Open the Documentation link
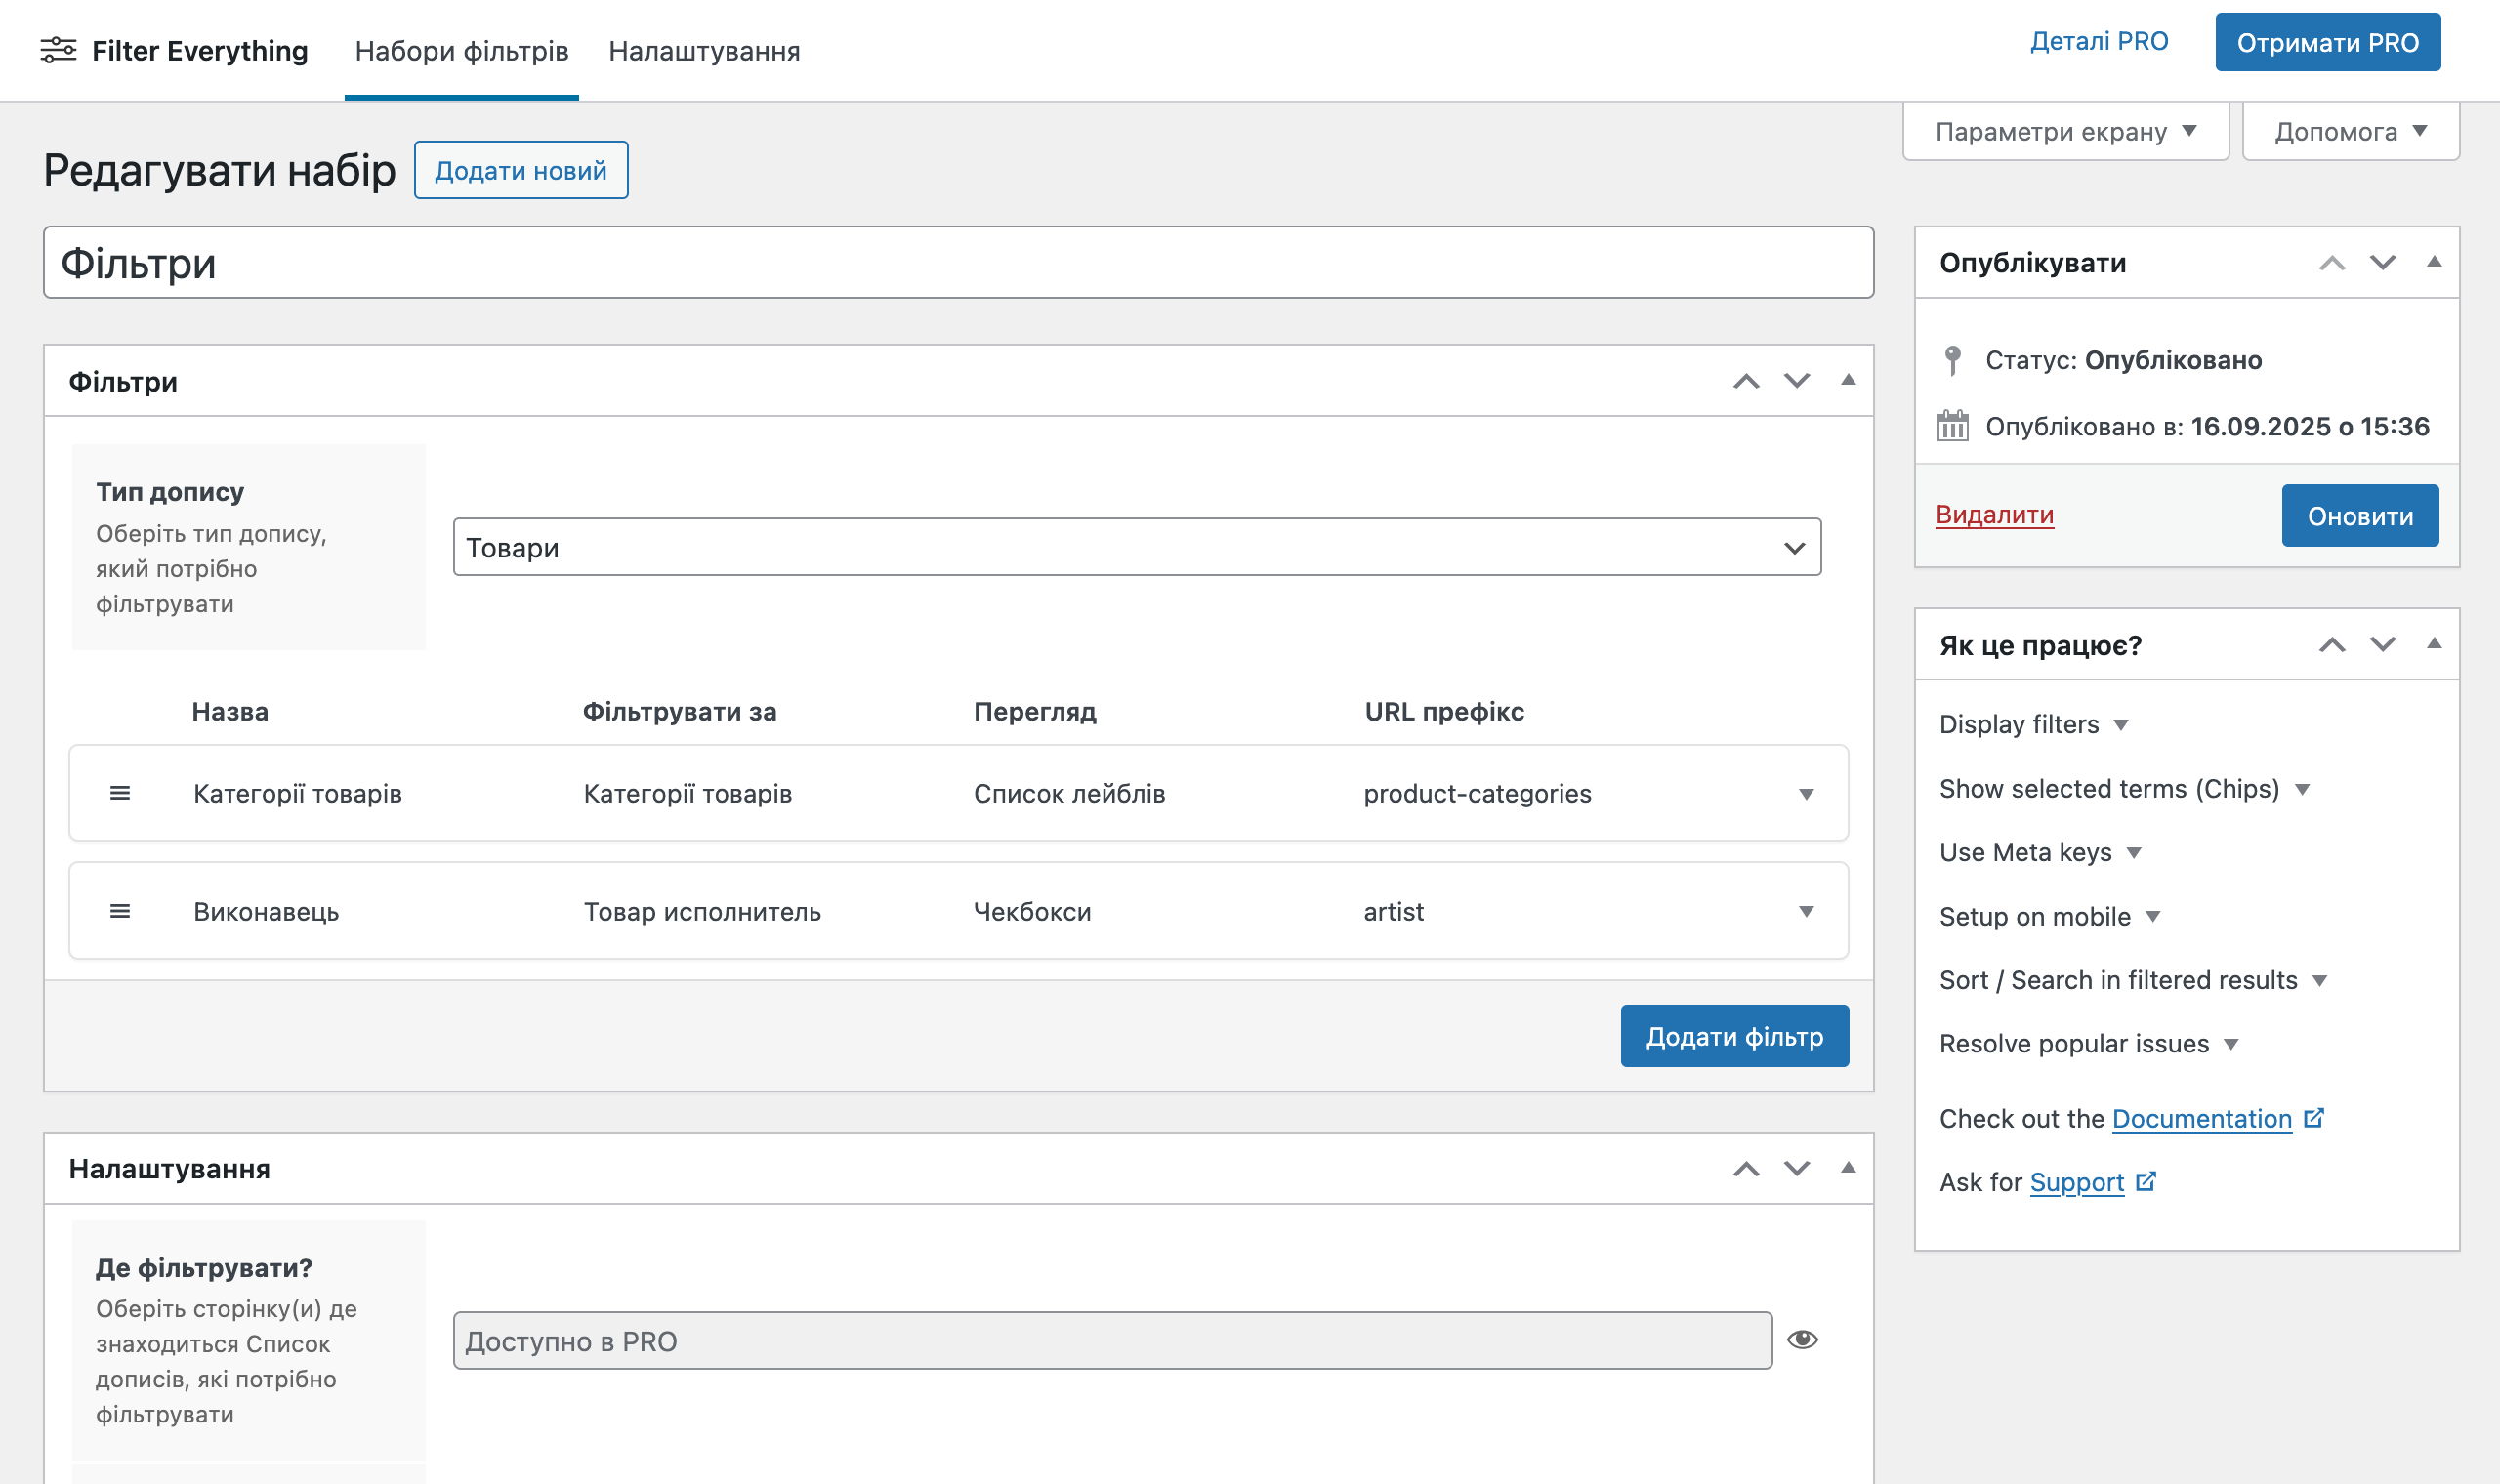The height and width of the screenshot is (1484, 2500). coord(2201,1118)
